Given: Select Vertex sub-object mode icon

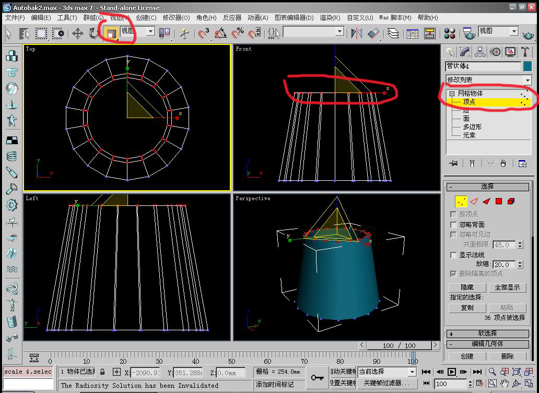Looking at the screenshot, I should (x=461, y=201).
